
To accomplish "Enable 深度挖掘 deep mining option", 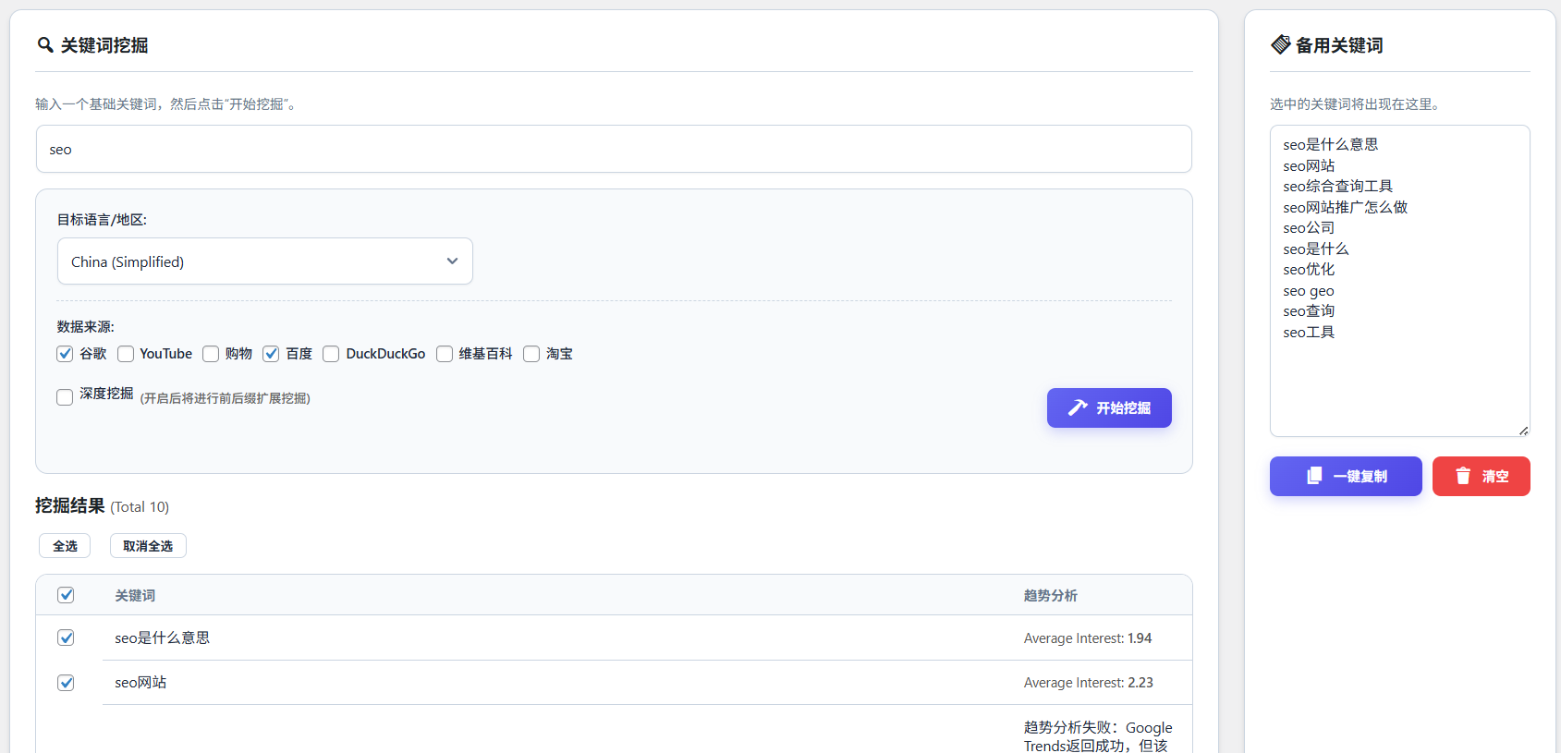I will click(65, 397).
